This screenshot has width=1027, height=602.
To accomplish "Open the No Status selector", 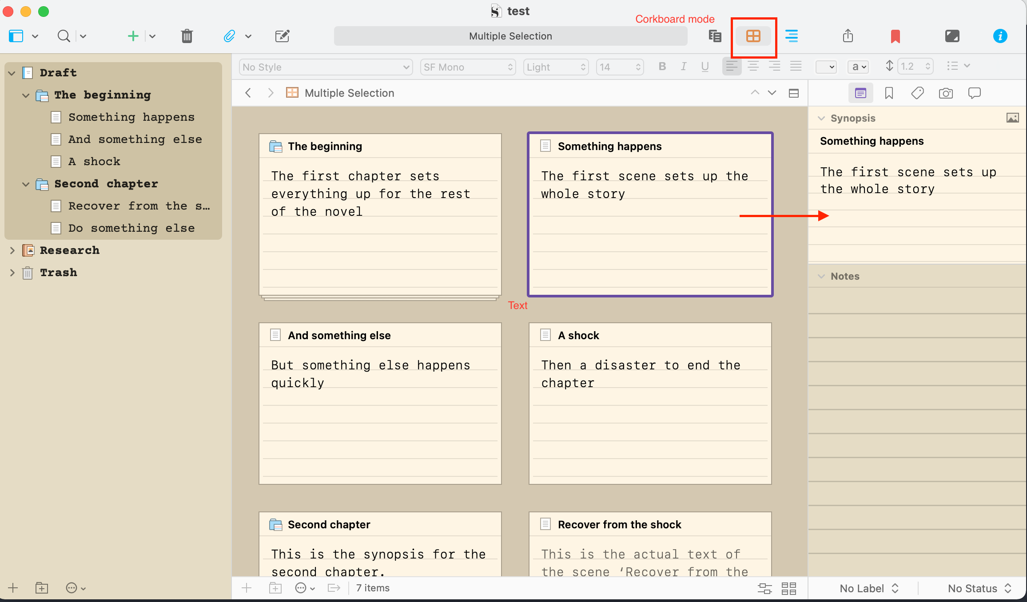I will [x=979, y=588].
